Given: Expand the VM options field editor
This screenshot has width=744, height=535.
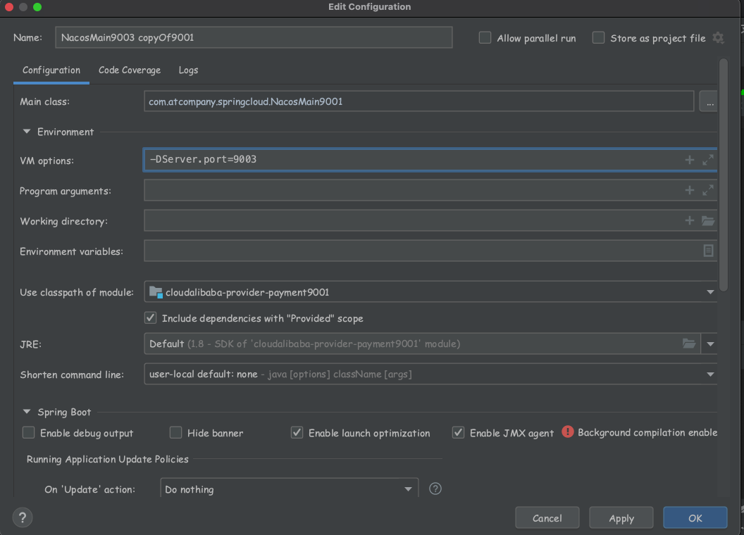Looking at the screenshot, I should [x=708, y=160].
